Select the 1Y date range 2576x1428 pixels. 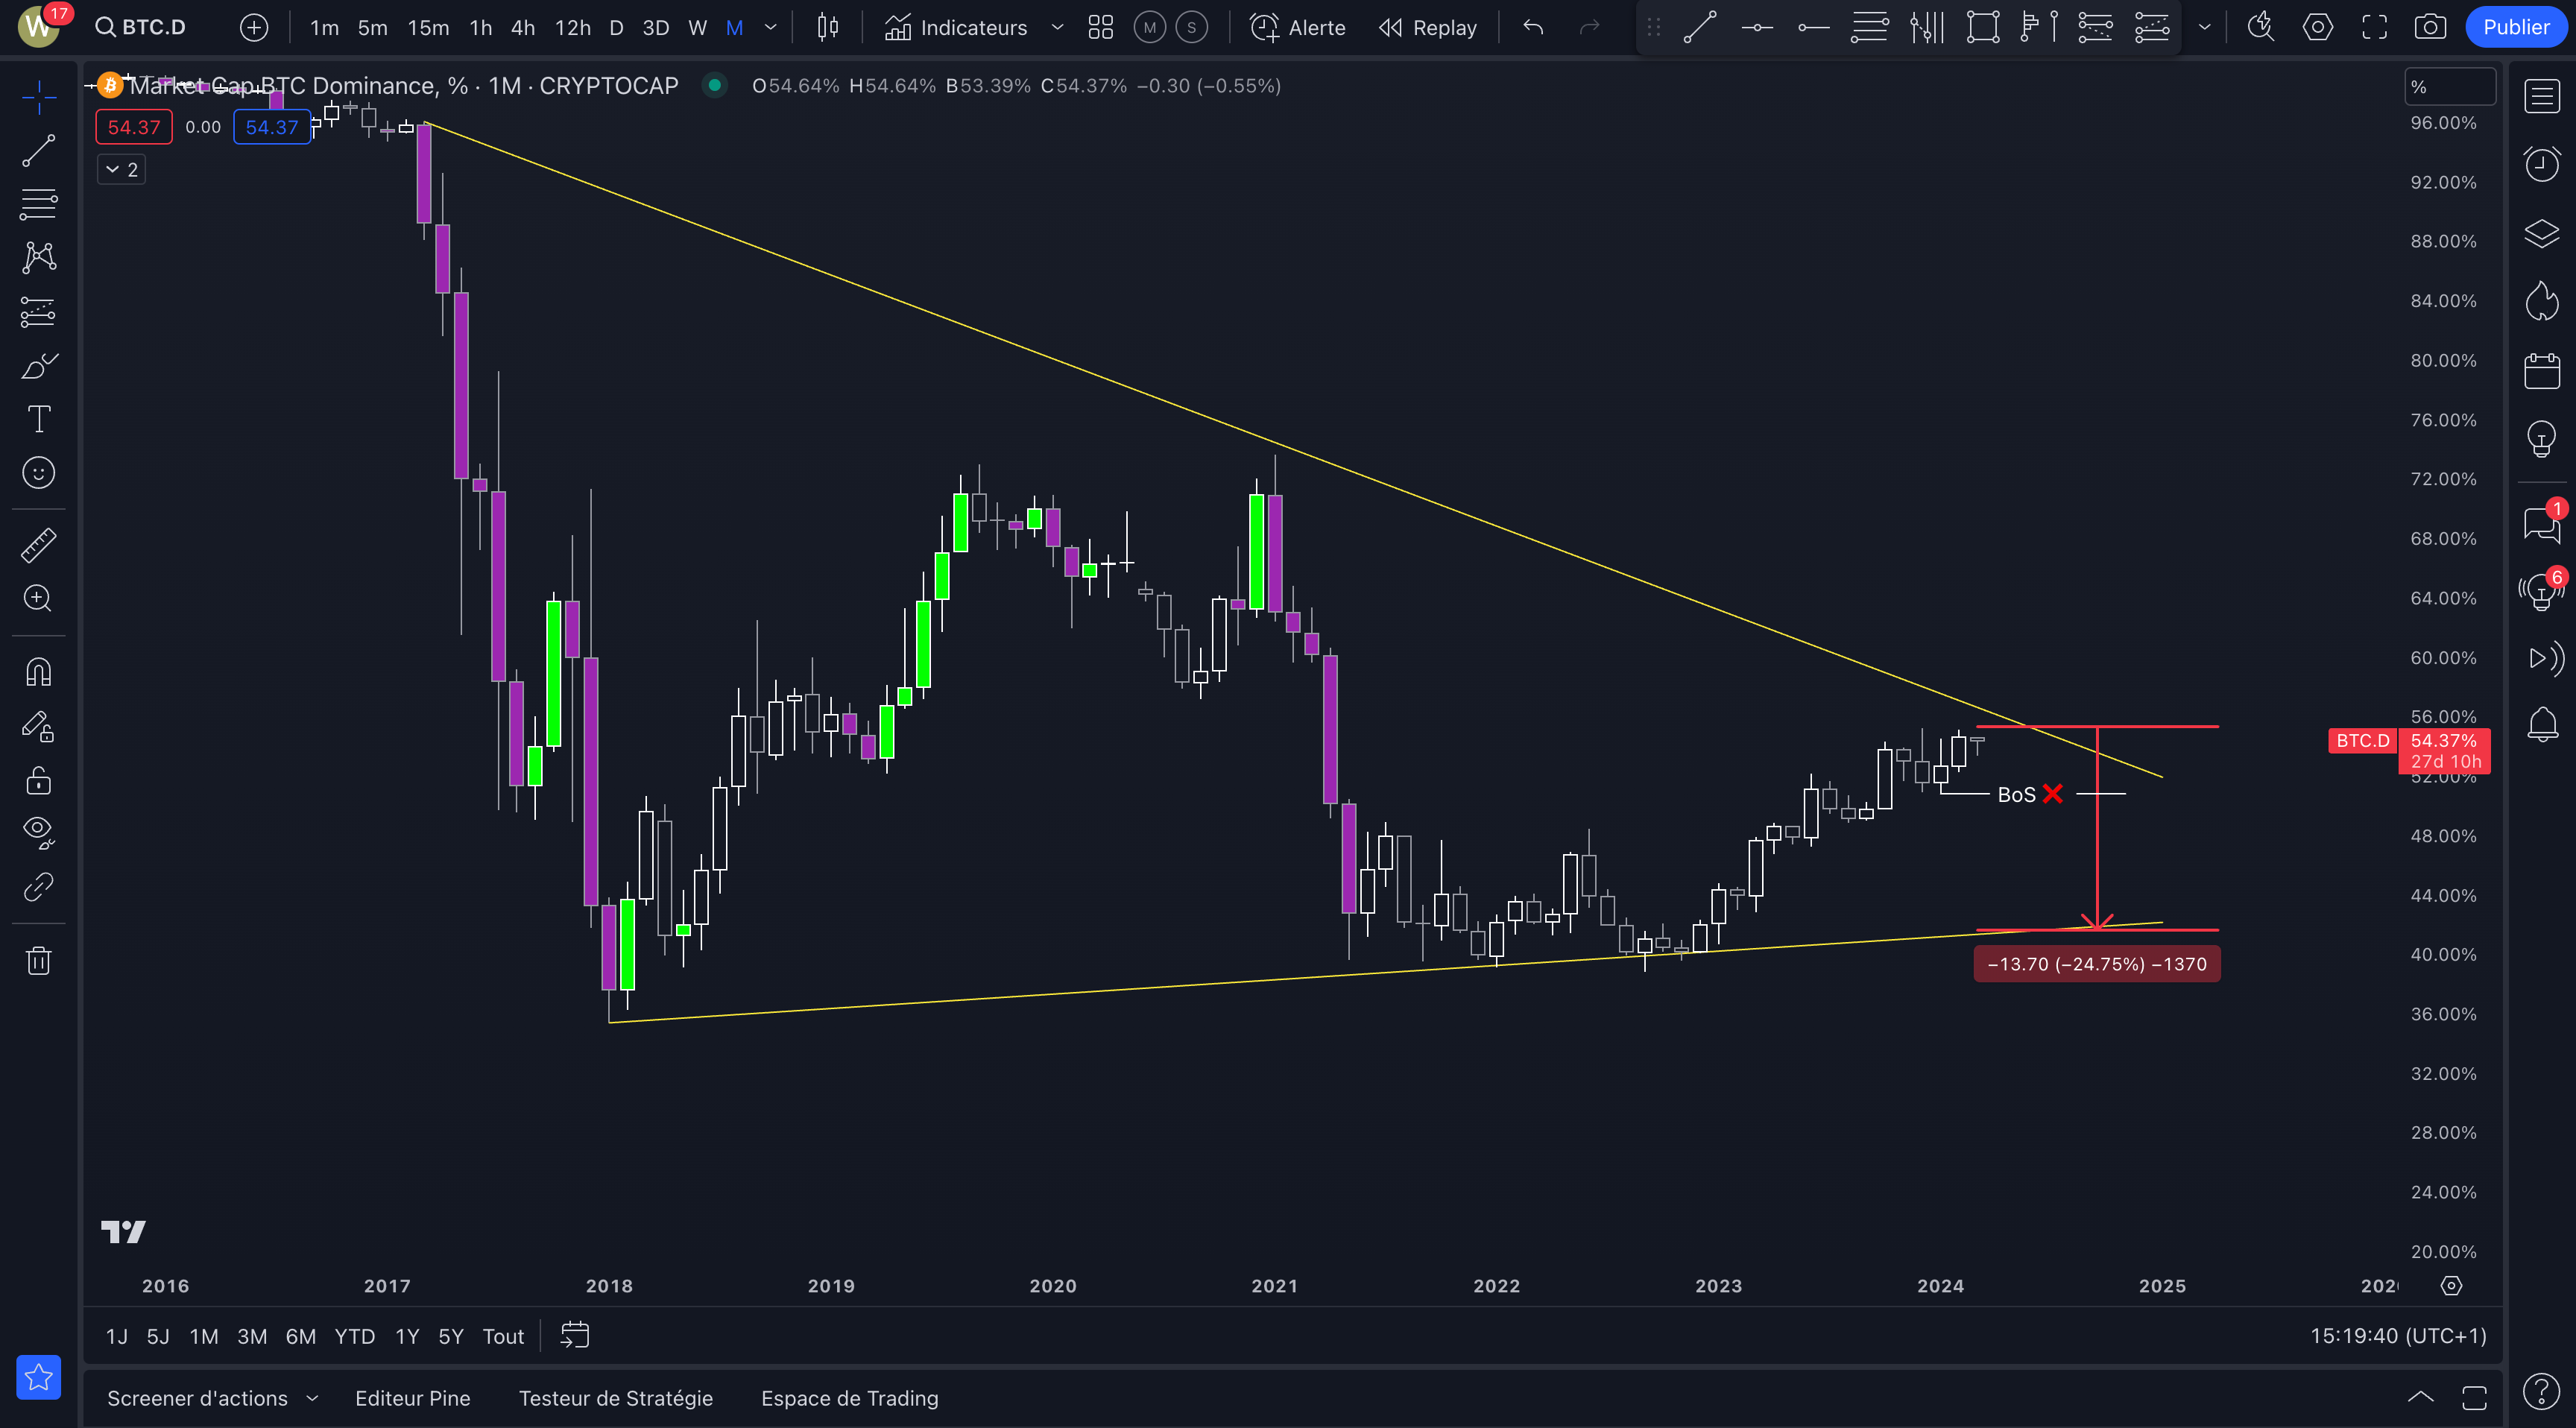(x=407, y=1337)
